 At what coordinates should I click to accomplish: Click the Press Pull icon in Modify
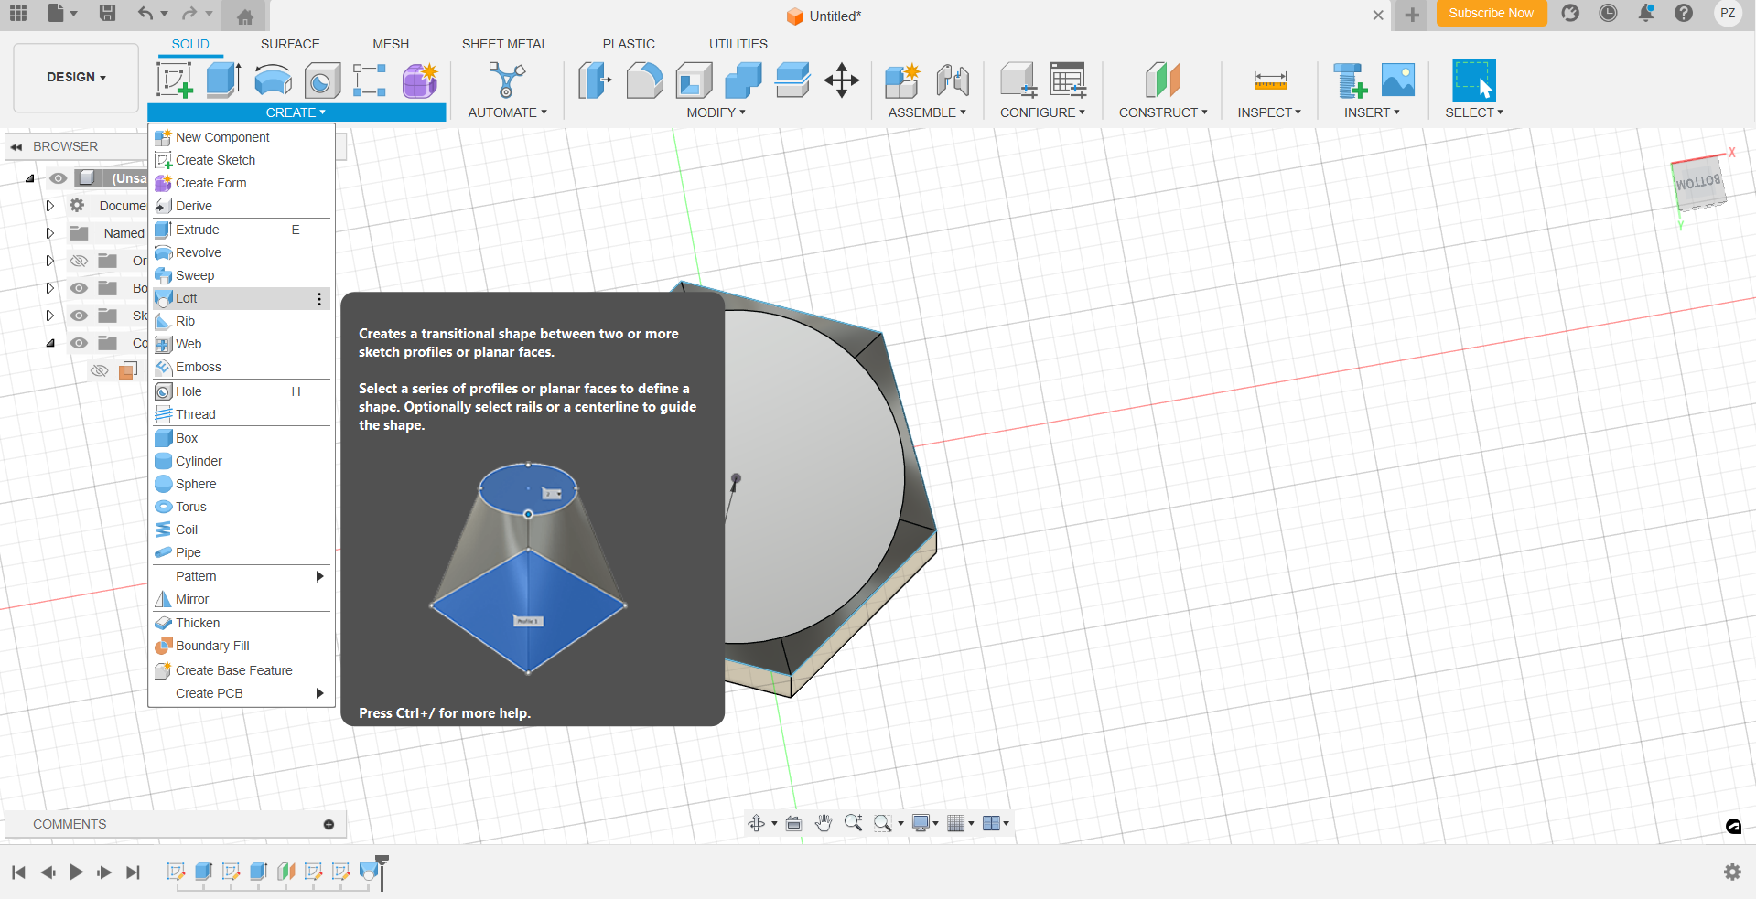tap(594, 80)
